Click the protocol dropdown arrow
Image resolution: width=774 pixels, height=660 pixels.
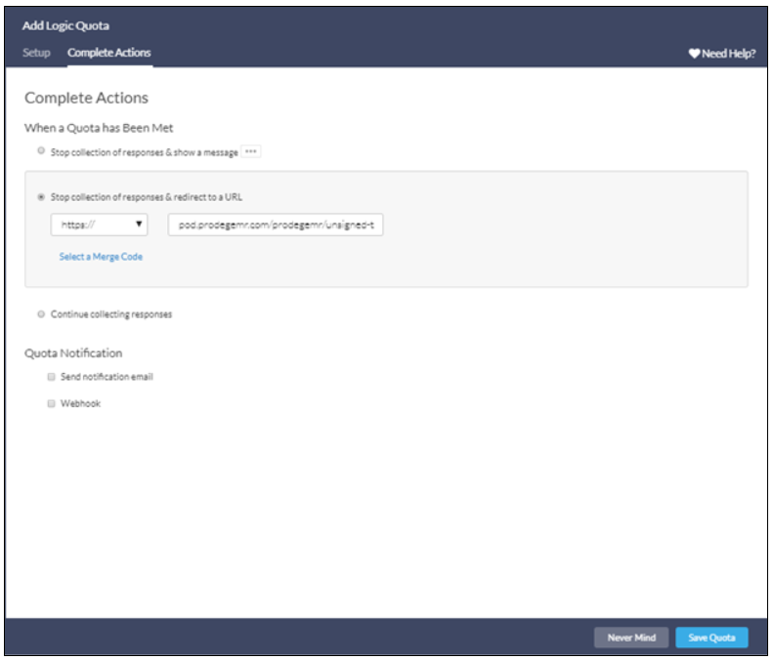click(140, 225)
